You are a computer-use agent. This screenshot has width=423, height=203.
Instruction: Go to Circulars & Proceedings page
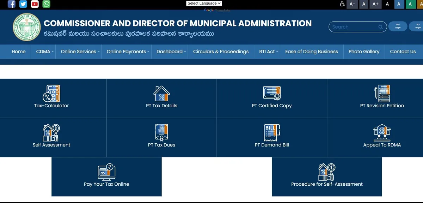coord(221,52)
